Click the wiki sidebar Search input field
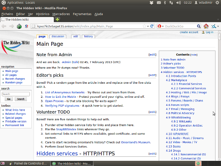The image size is (221, 166). pos(16,94)
